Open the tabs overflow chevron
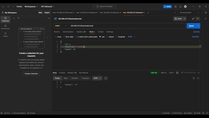This screenshot has width=209, height=118. pos(175,12)
